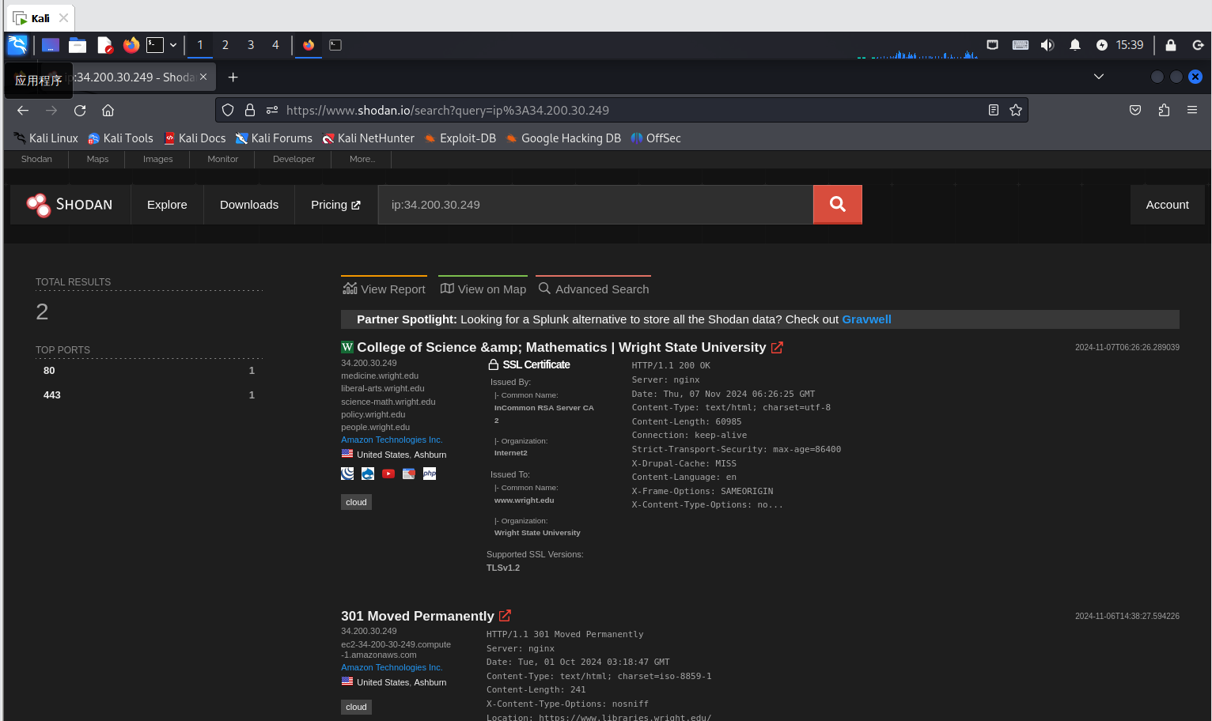Image resolution: width=1212 pixels, height=721 pixels.
Task: Go to the browser home page
Action: point(108,111)
